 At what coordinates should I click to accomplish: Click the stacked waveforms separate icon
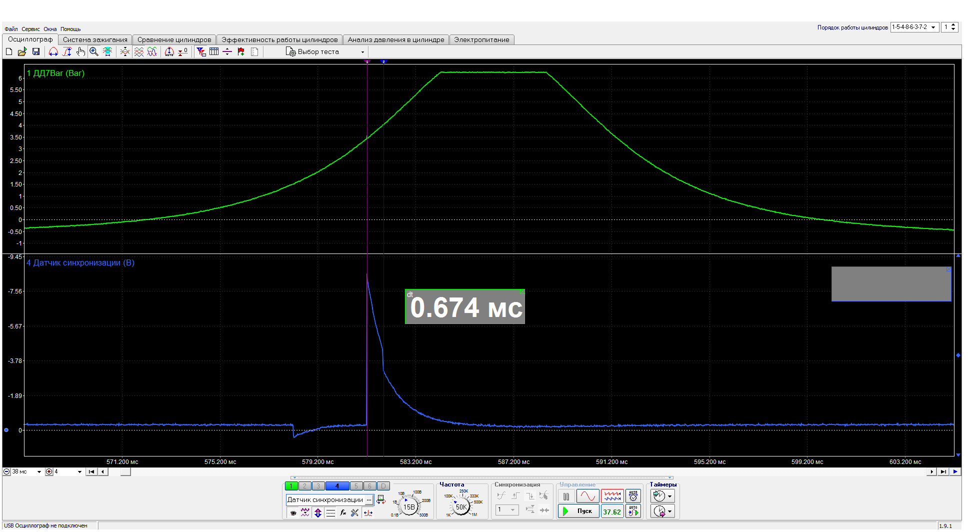(x=139, y=51)
